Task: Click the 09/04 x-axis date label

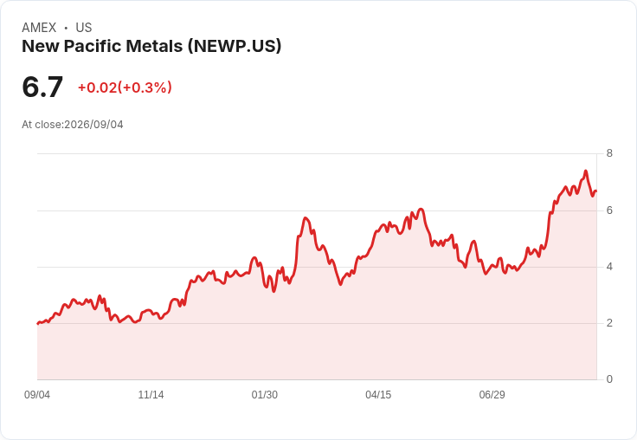Action: coord(37,394)
